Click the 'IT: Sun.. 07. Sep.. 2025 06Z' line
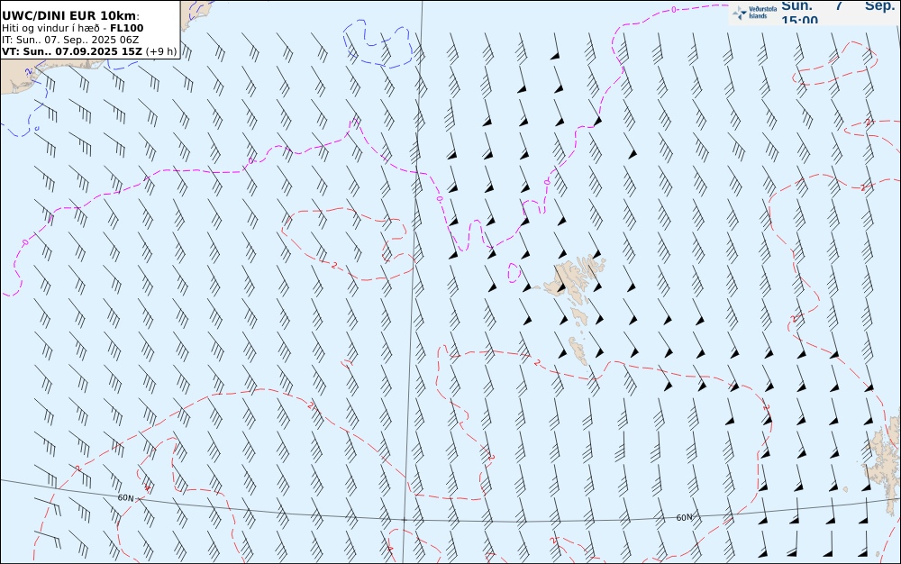The image size is (901, 564). click(x=70, y=40)
